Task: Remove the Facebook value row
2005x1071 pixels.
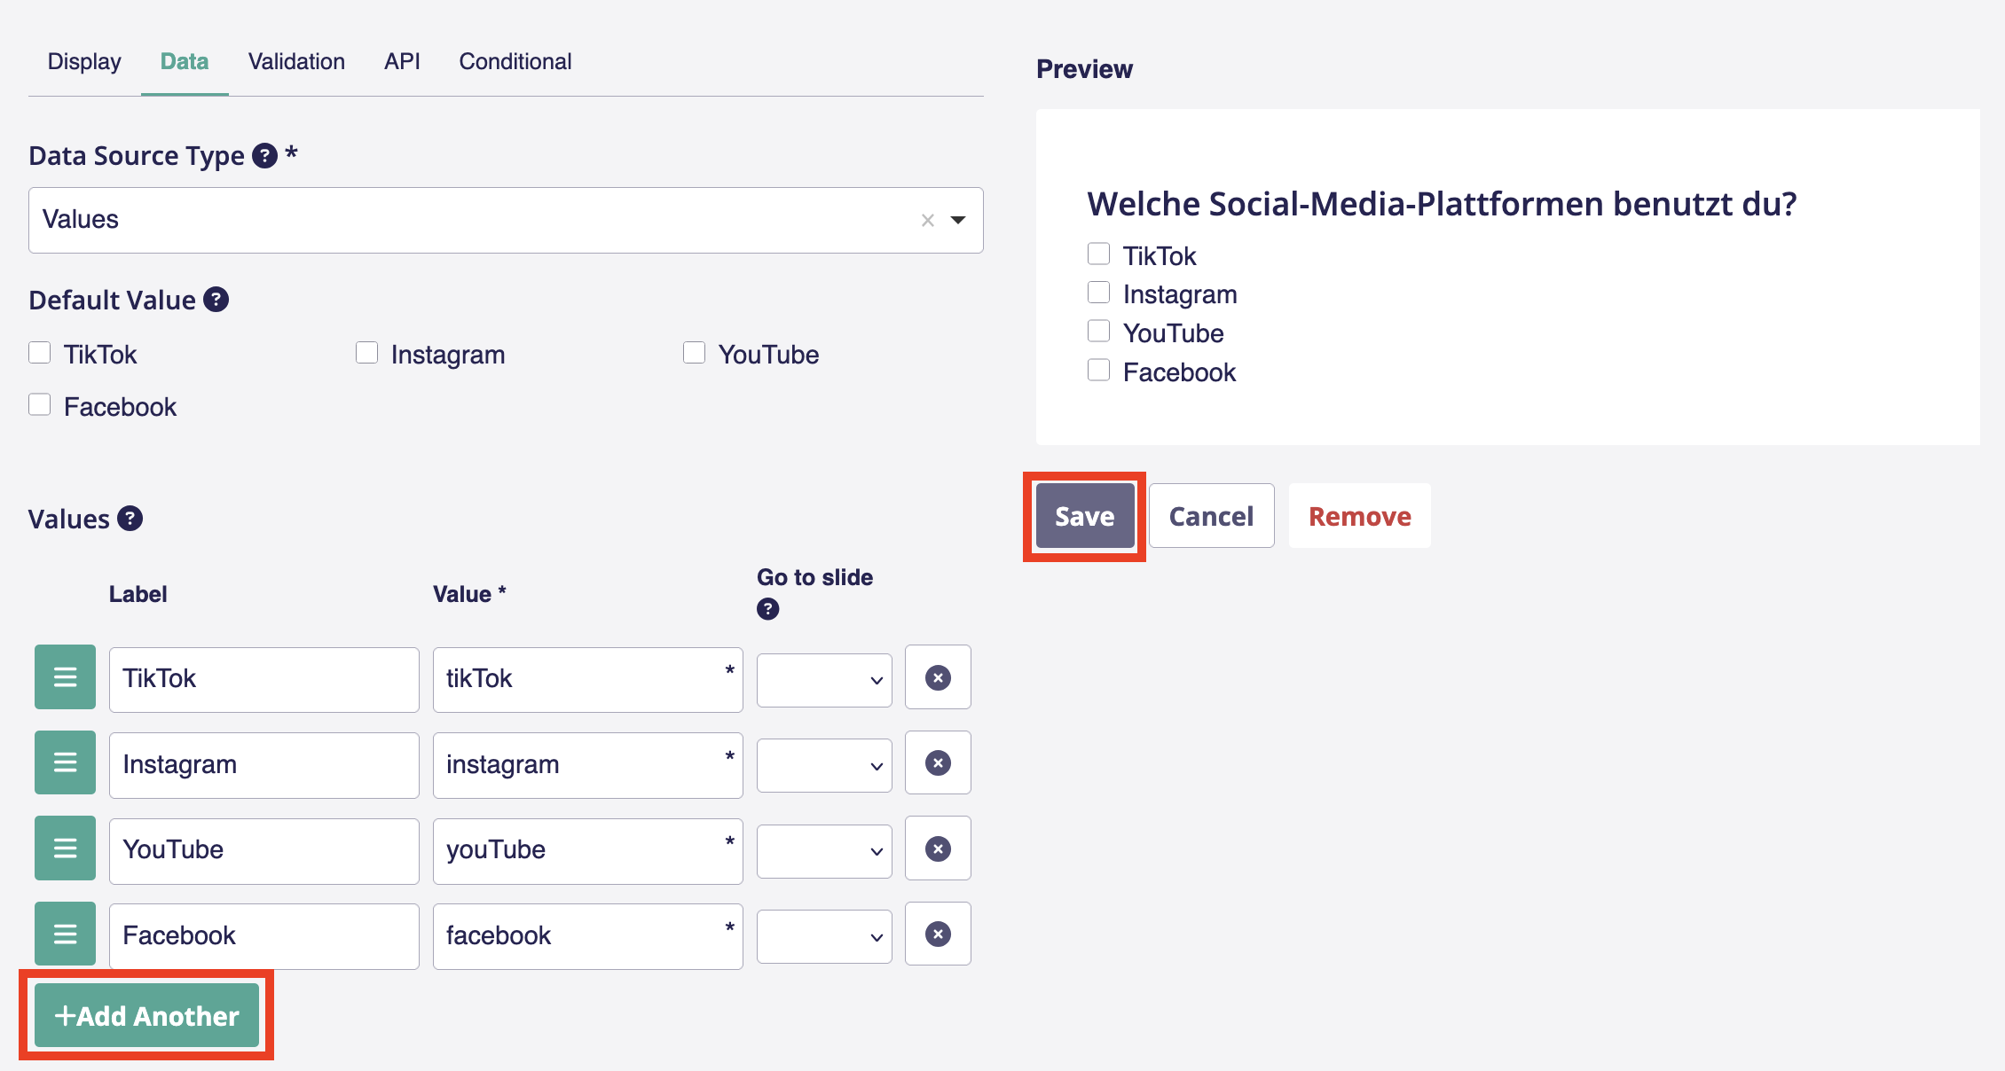Action: 938,934
